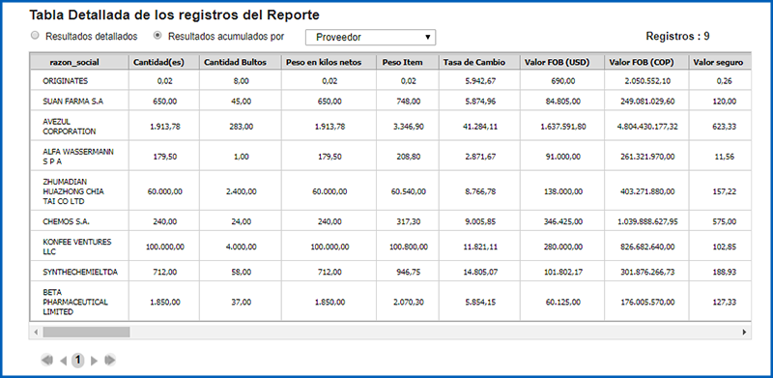
Task: Select the Resultados detallados radio button
Action: pos(35,36)
